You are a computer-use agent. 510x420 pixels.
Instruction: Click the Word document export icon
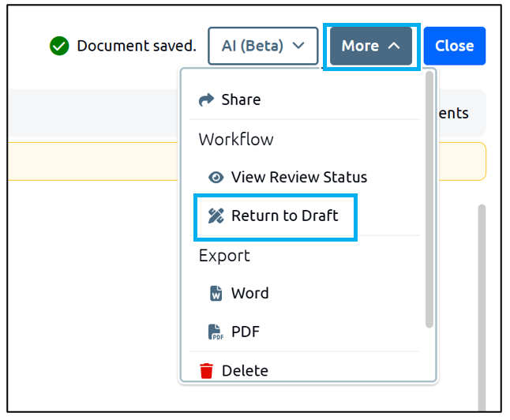pos(216,293)
